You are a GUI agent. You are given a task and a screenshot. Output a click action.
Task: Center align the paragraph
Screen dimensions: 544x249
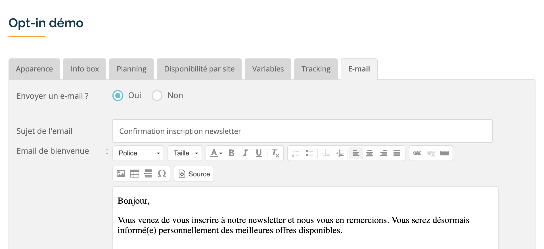[369, 153]
